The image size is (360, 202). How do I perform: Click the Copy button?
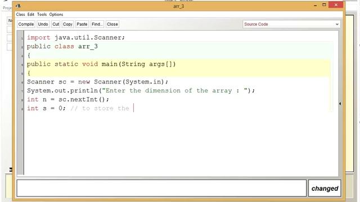coord(67,24)
